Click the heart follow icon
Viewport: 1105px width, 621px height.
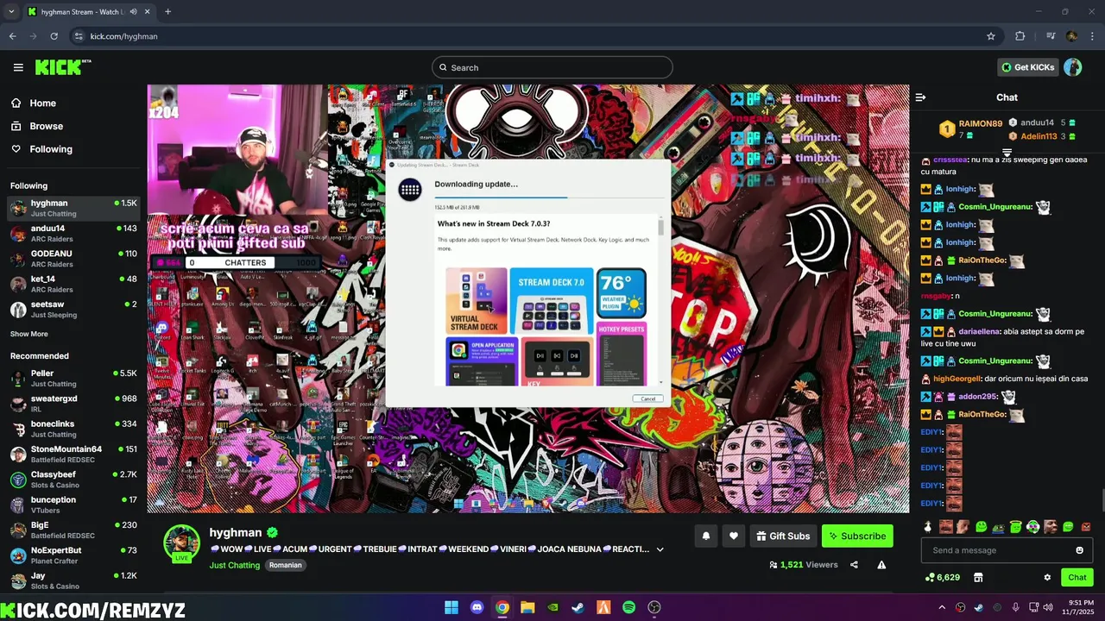(x=733, y=536)
